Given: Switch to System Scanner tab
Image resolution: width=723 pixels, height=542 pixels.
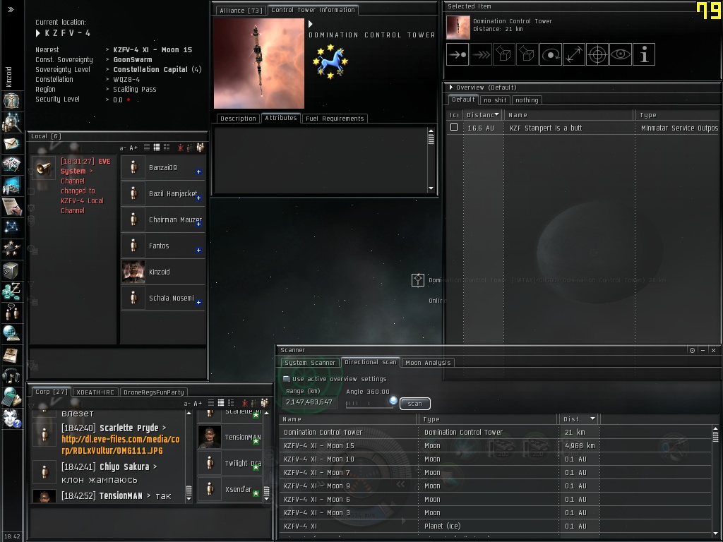Looking at the screenshot, I should point(310,363).
